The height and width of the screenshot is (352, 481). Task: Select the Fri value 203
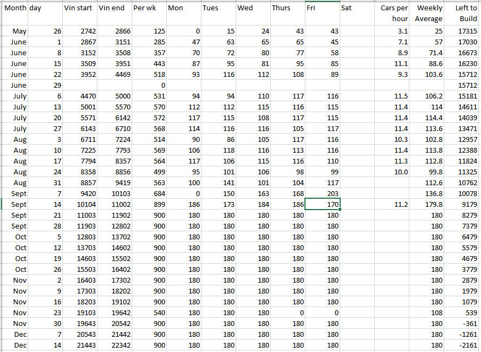coord(323,194)
